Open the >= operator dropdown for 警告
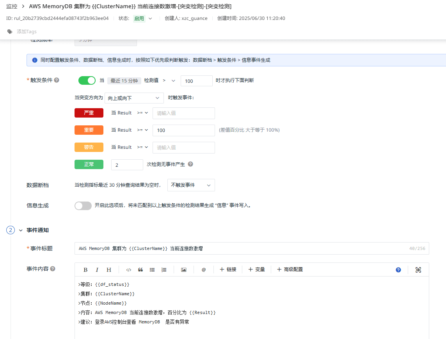Screen dimensions: 446x339 point(142,147)
